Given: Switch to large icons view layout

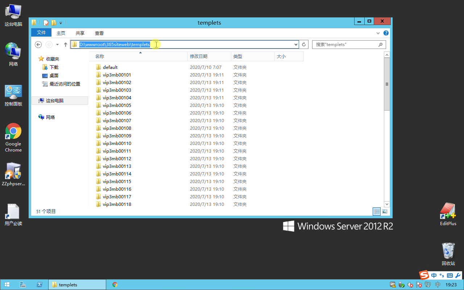Looking at the screenshot, I should click(x=385, y=211).
